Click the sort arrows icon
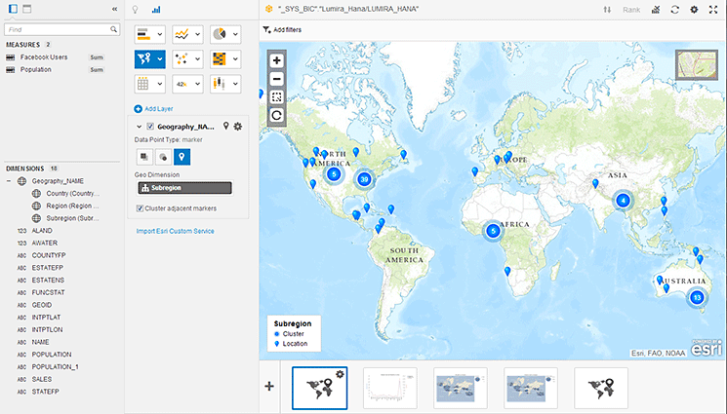Screen dimensions: 727x414 (607, 10)
